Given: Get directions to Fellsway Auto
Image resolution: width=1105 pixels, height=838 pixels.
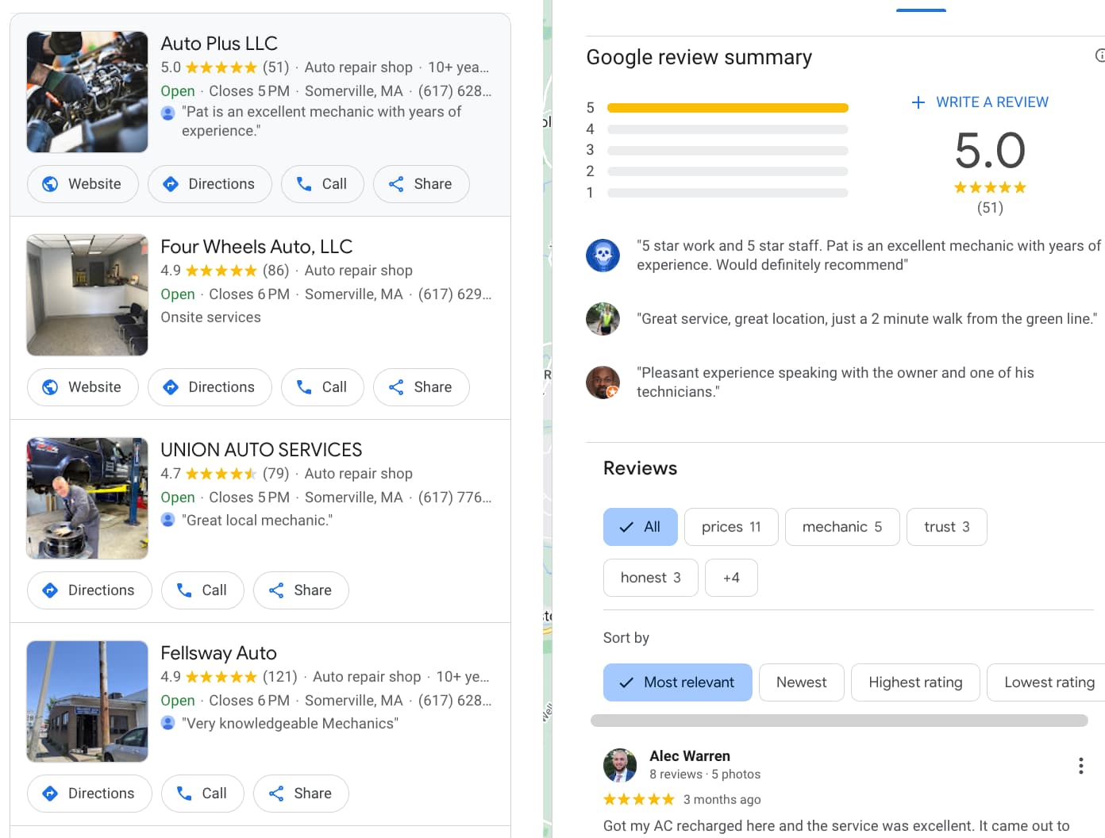Looking at the screenshot, I should [x=89, y=794].
